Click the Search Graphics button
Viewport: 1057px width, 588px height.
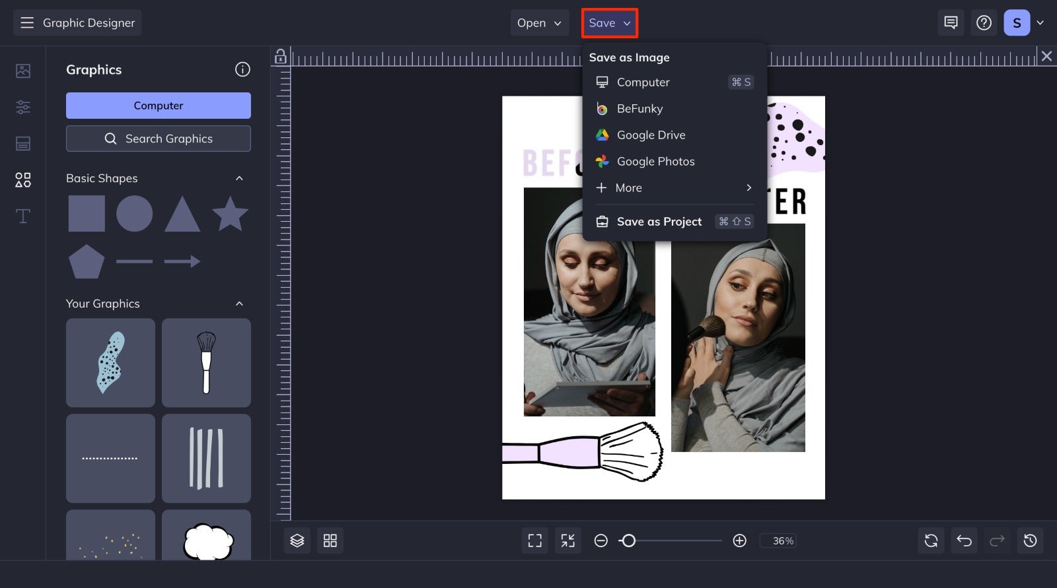(x=159, y=139)
